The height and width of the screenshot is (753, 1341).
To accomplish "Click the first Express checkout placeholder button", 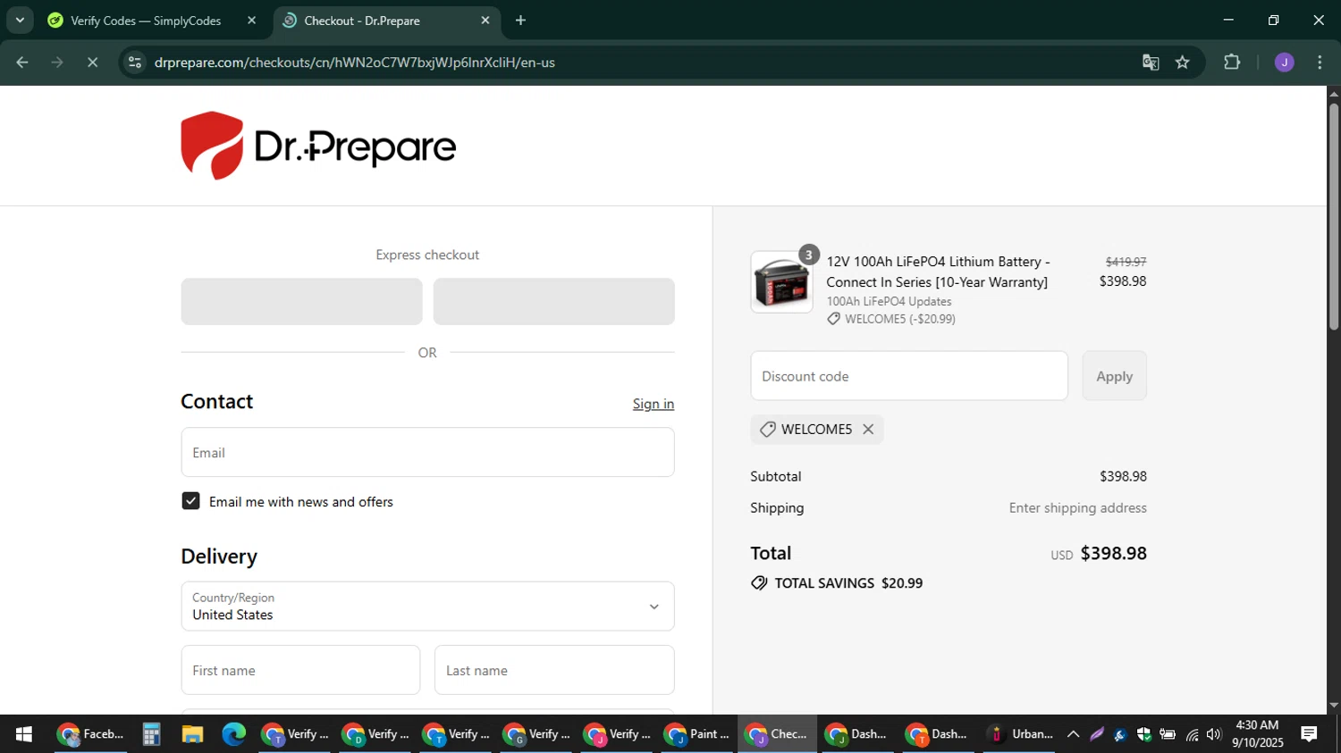I will (301, 301).
